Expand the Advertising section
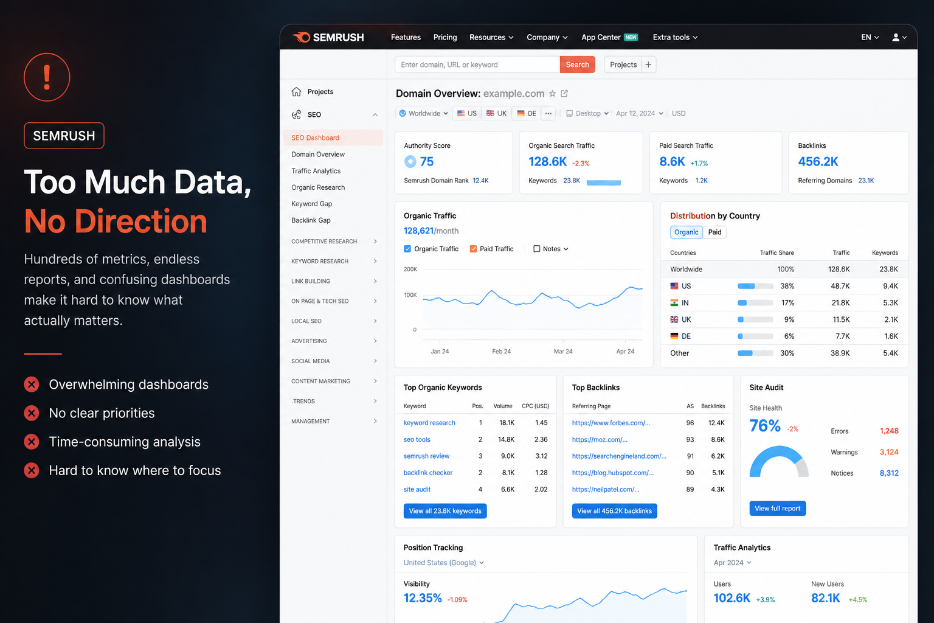934x623 pixels. [x=334, y=341]
